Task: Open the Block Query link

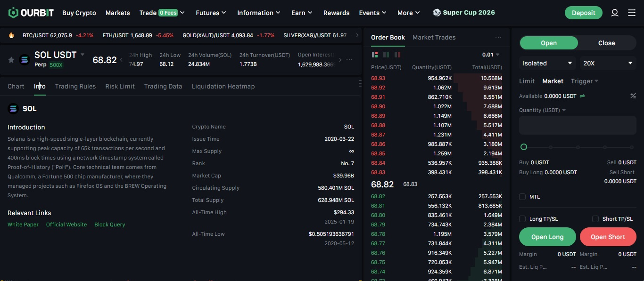Action: [x=110, y=225]
